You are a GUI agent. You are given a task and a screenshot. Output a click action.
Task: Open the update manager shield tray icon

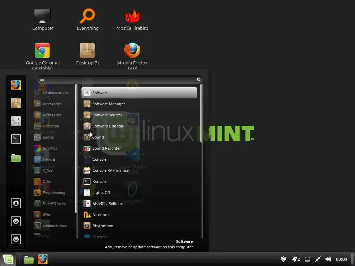pyautogui.click(x=284, y=259)
